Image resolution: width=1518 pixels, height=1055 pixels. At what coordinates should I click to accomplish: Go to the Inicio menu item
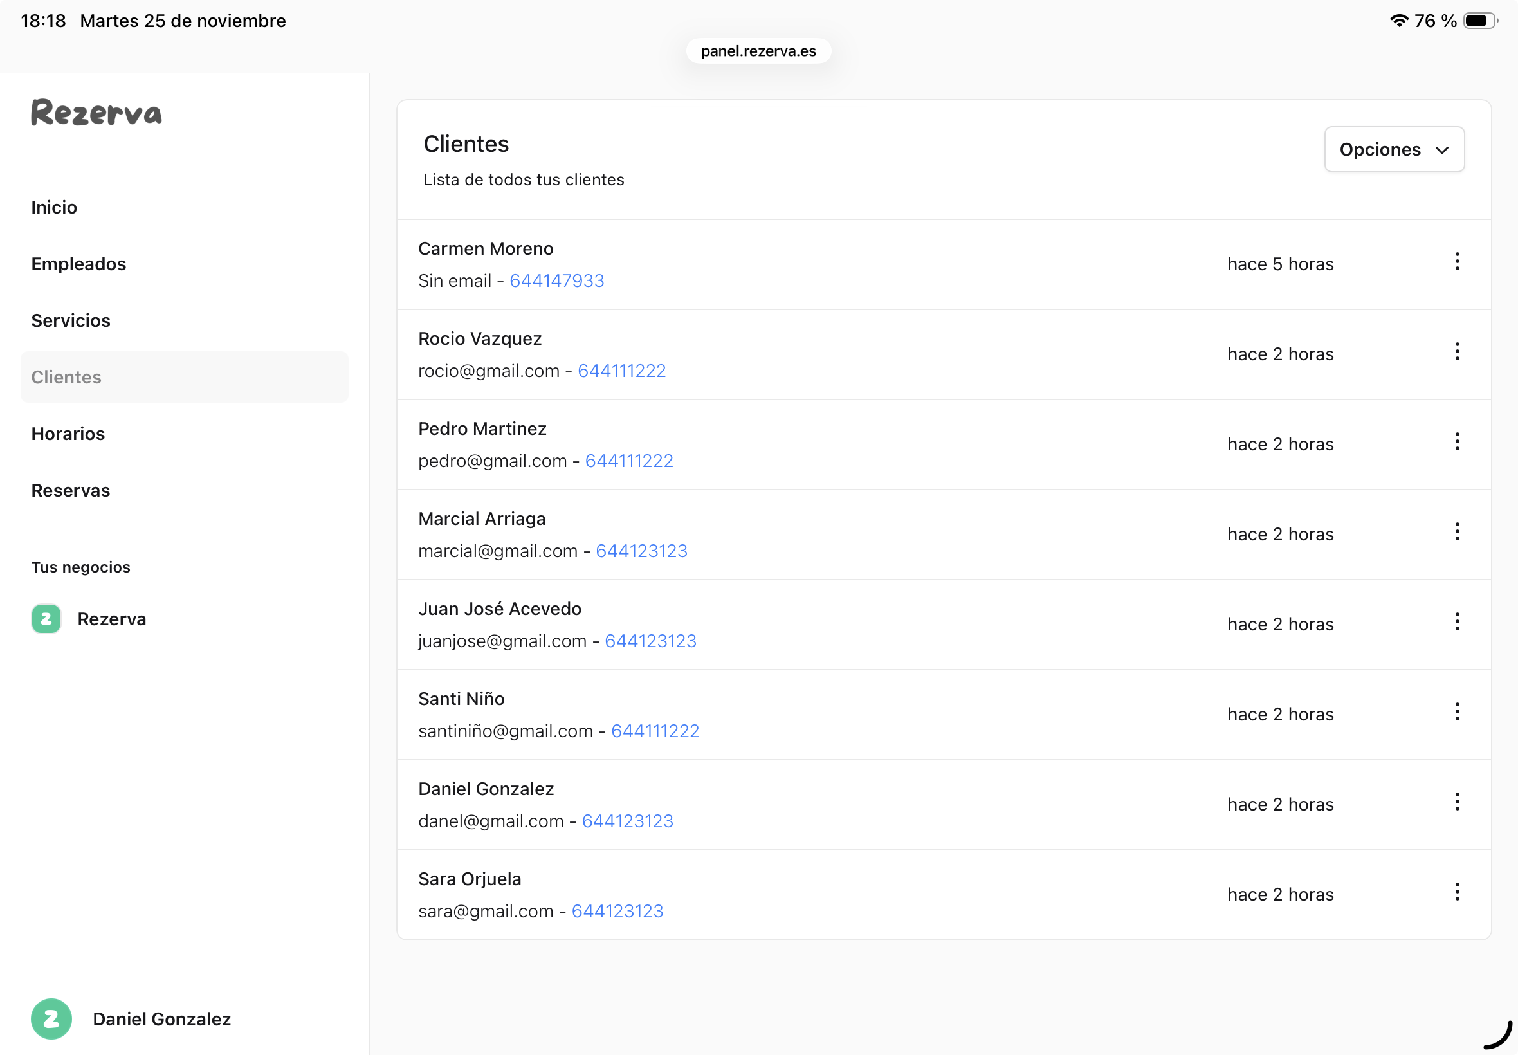tap(54, 208)
